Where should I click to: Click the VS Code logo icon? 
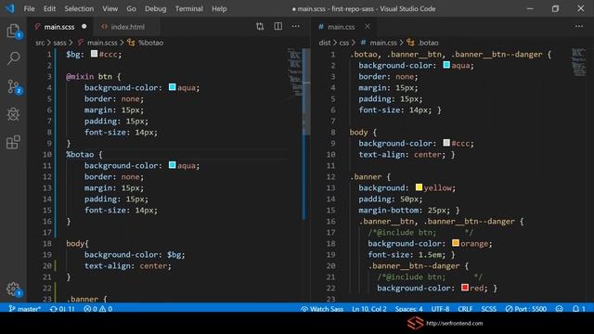click(x=10, y=8)
